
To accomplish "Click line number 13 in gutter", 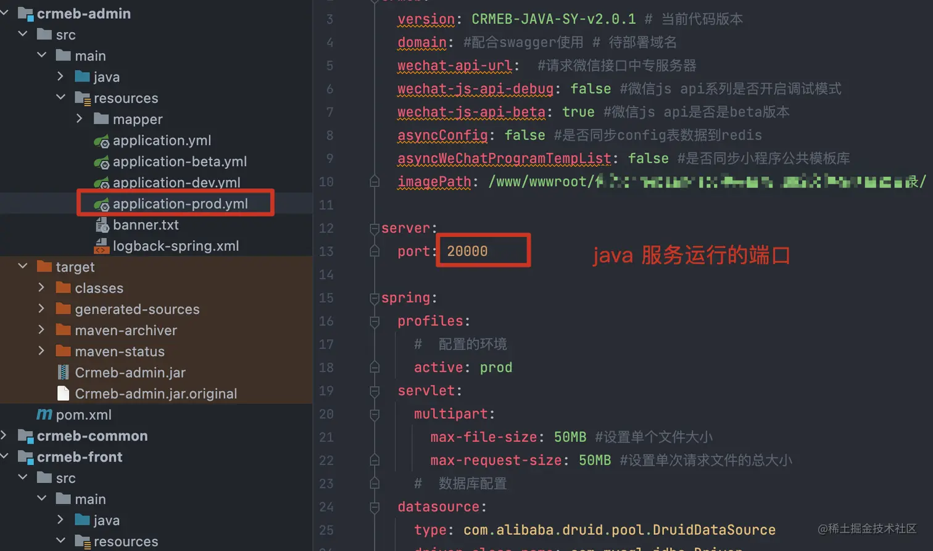I will 326,251.
